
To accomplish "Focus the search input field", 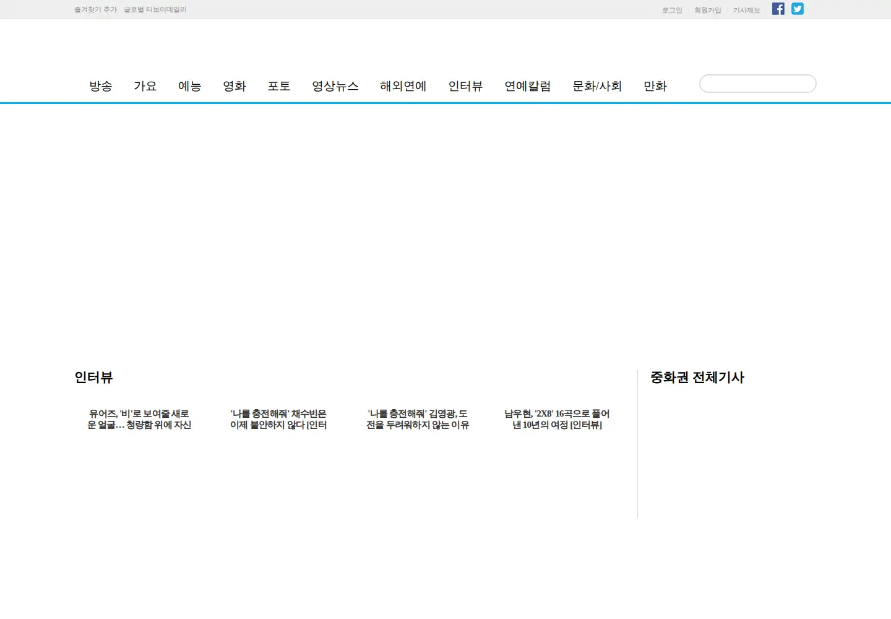I will tap(758, 84).
